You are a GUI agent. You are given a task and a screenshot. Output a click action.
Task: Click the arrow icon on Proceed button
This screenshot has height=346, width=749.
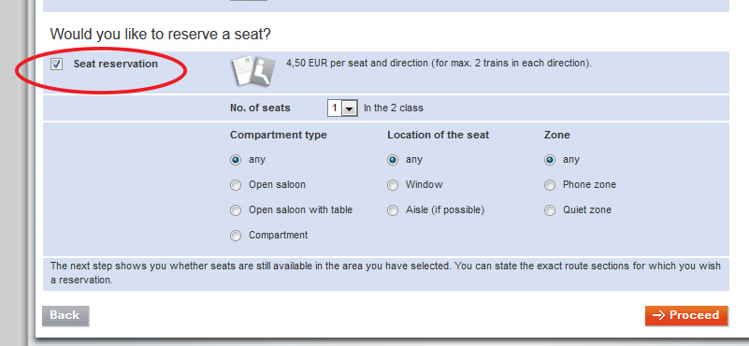point(659,315)
